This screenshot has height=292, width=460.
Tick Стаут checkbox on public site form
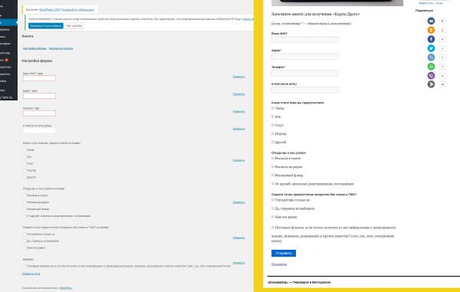pyautogui.click(x=273, y=125)
